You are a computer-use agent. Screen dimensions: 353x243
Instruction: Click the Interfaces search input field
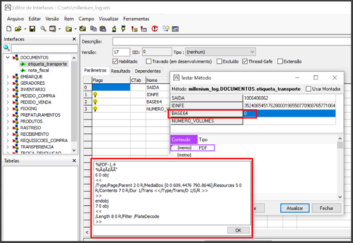pyautogui.click(x=45, y=48)
